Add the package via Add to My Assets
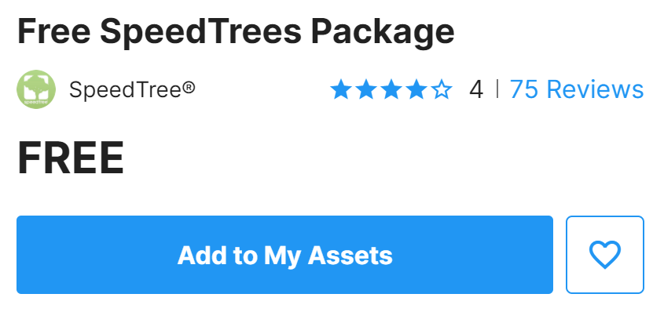Screen dimensions: 664x312 point(284,255)
